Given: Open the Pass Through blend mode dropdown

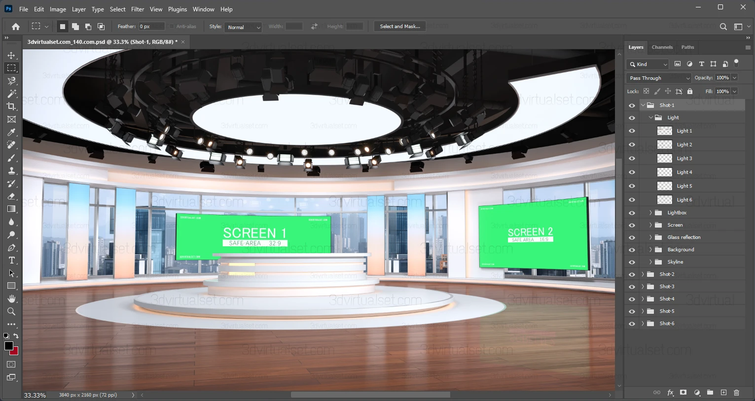Looking at the screenshot, I should [659, 78].
